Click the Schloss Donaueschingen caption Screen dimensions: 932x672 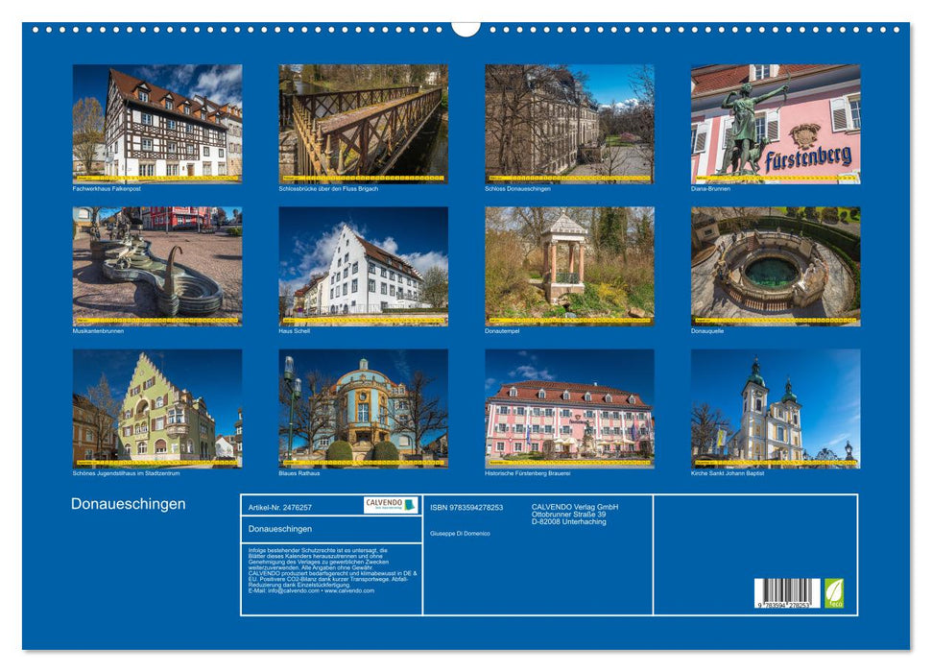[517, 188]
